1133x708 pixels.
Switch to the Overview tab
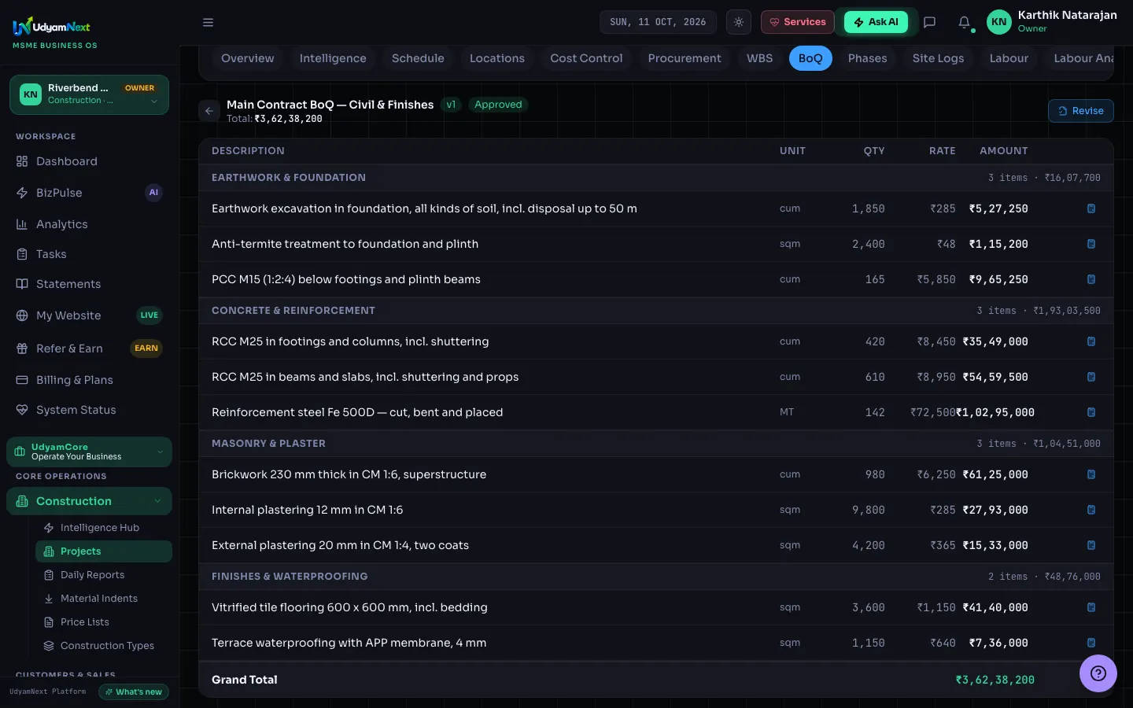[x=247, y=58]
